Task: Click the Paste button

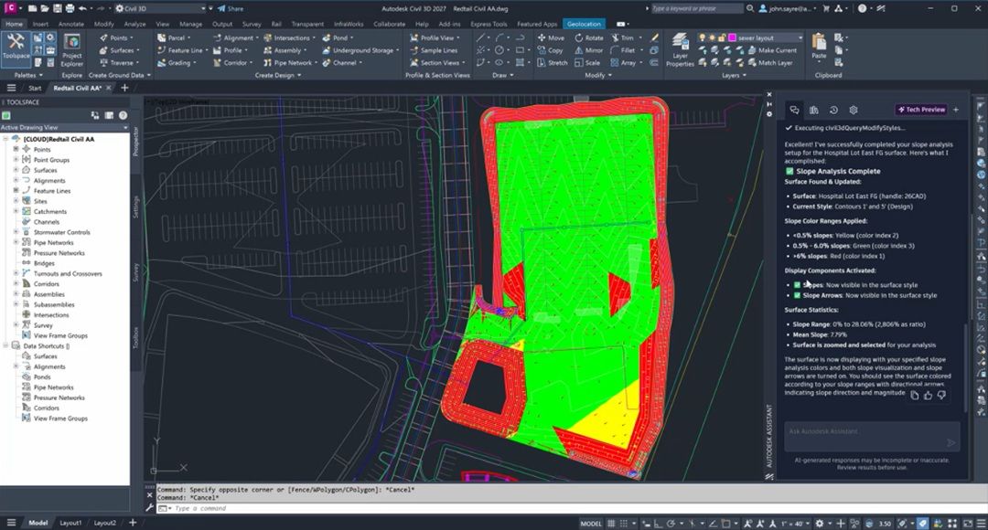Action: pyautogui.click(x=819, y=47)
